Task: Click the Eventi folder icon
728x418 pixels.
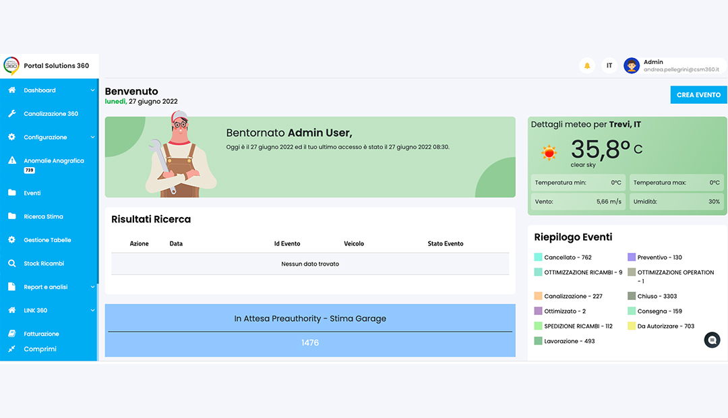Action: click(11, 193)
